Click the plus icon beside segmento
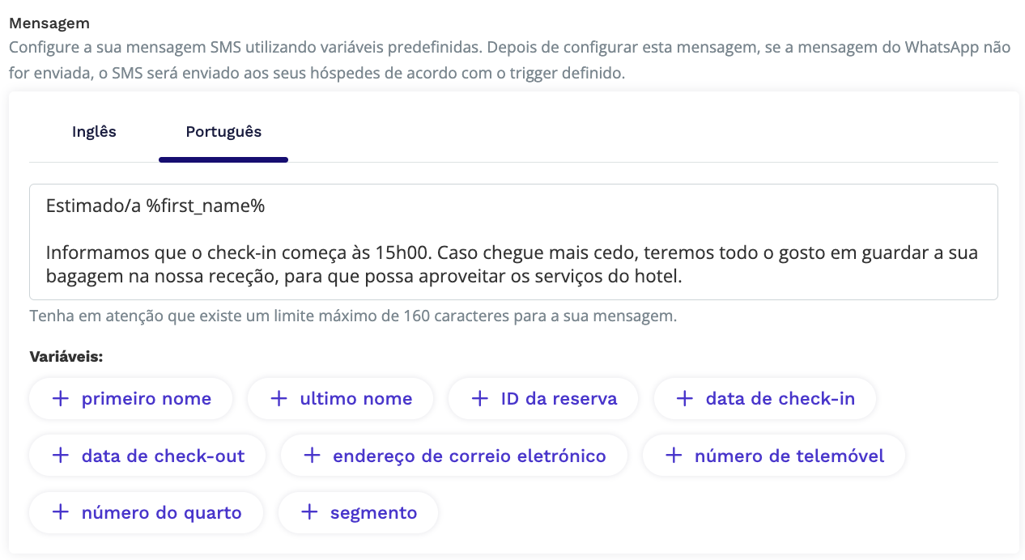1025x560 pixels. pyautogui.click(x=309, y=512)
